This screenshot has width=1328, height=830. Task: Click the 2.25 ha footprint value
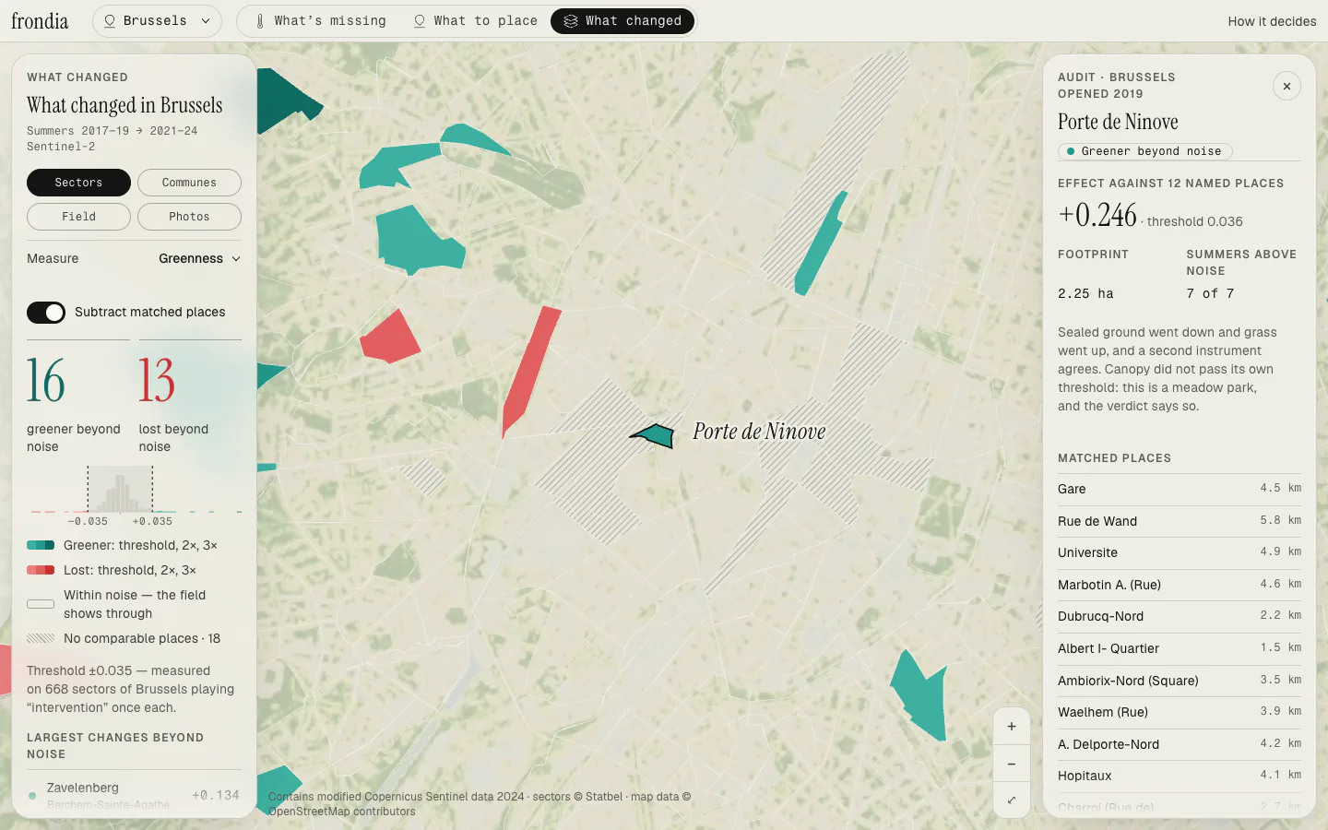coord(1085,294)
